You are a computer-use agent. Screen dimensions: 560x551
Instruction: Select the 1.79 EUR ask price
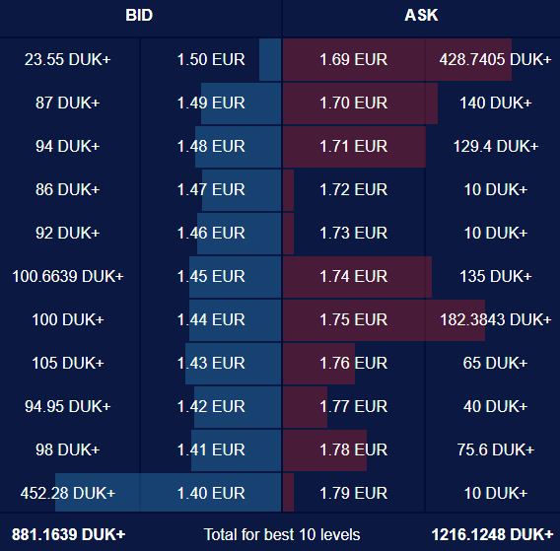point(353,494)
